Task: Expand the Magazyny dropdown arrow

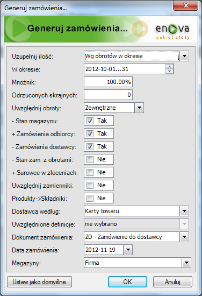Action: coord(186,263)
